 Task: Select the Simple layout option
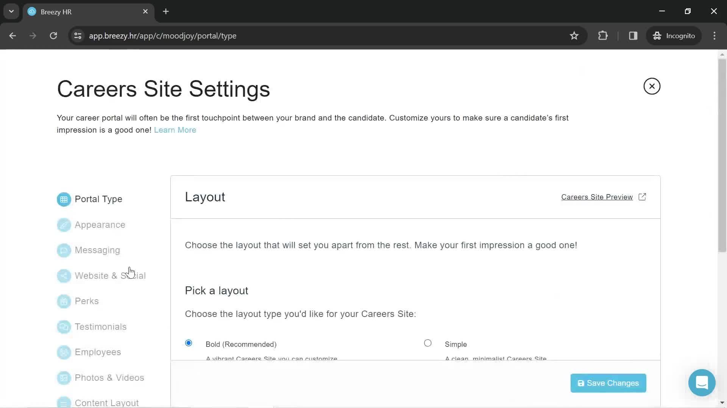point(428,343)
